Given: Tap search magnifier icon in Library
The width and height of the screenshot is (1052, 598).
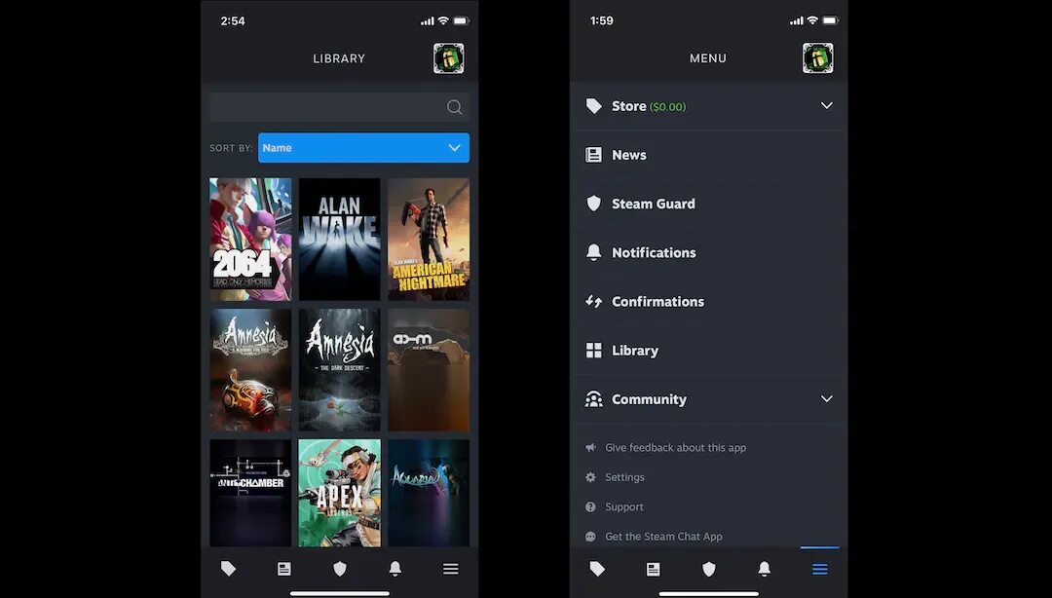Looking at the screenshot, I should click(454, 107).
